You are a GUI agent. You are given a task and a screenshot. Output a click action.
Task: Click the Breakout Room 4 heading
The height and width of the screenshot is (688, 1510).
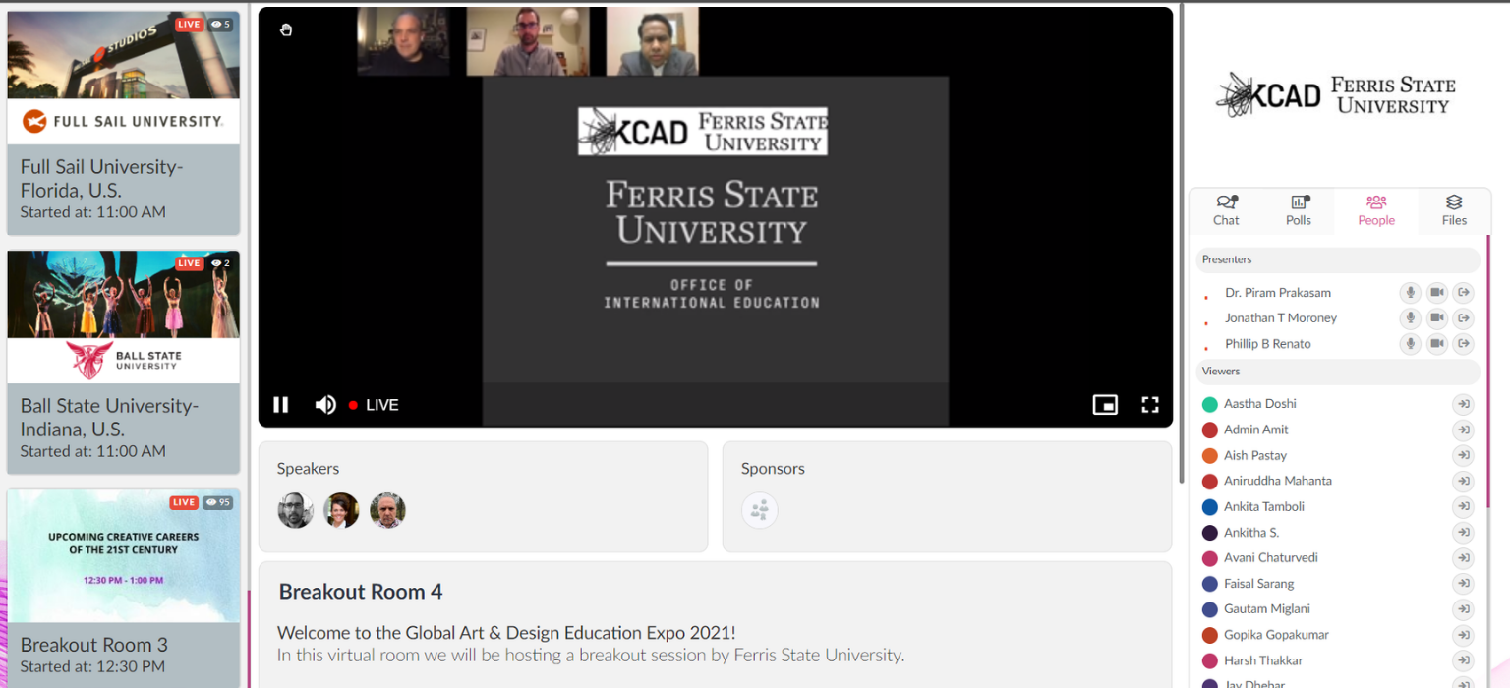click(x=361, y=592)
